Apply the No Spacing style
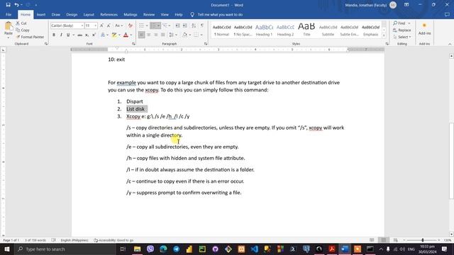The width and height of the screenshot is (454, 255). pos(243,30)
